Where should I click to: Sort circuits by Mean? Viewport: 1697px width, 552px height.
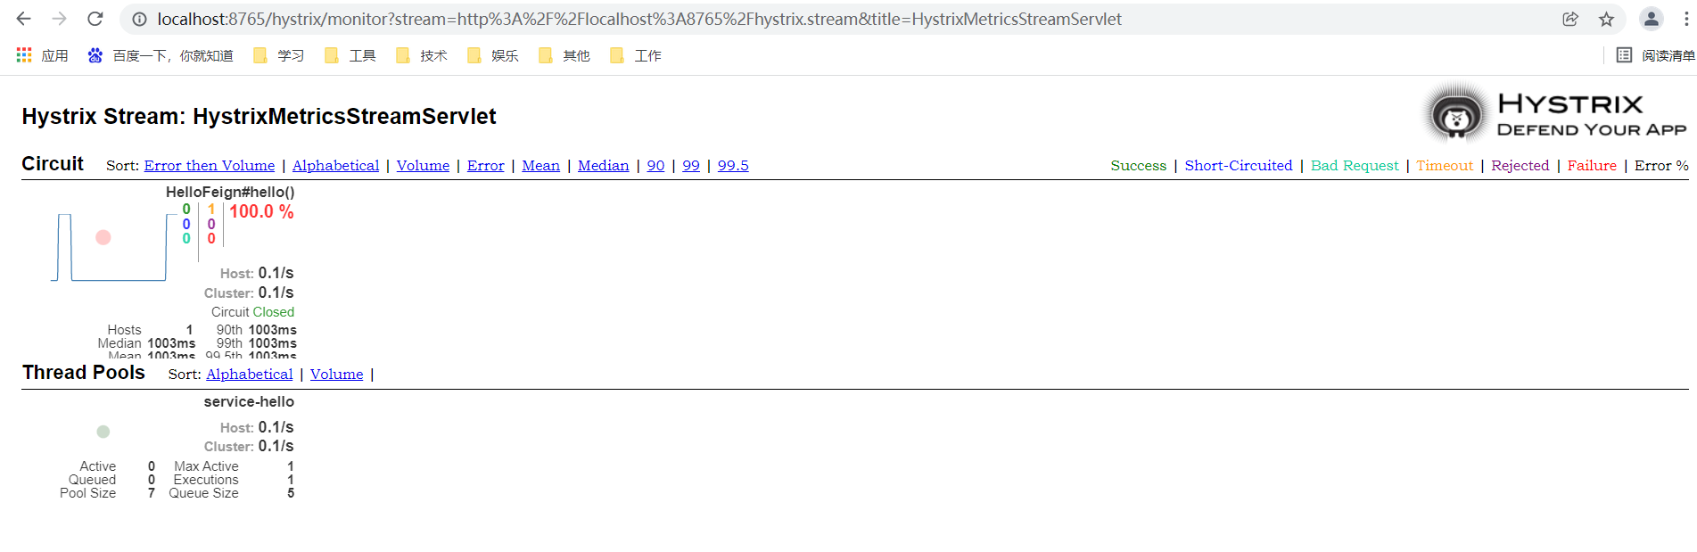(x=541, y=166)
